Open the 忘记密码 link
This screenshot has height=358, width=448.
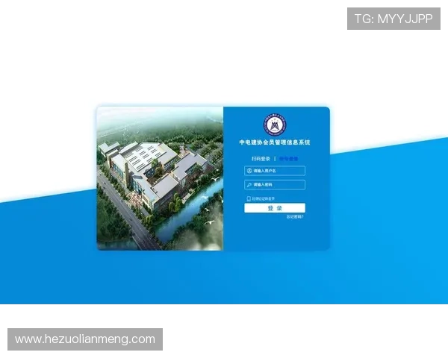[x=295, y=216]
